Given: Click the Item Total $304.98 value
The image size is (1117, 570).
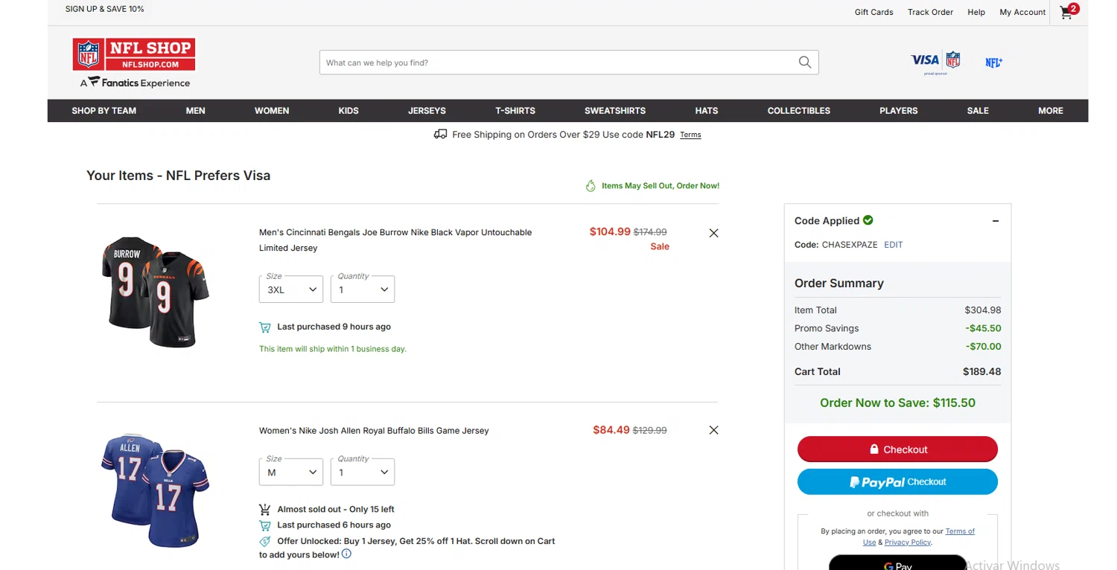Looking at the screenshot, I should (x=983, y=310).
